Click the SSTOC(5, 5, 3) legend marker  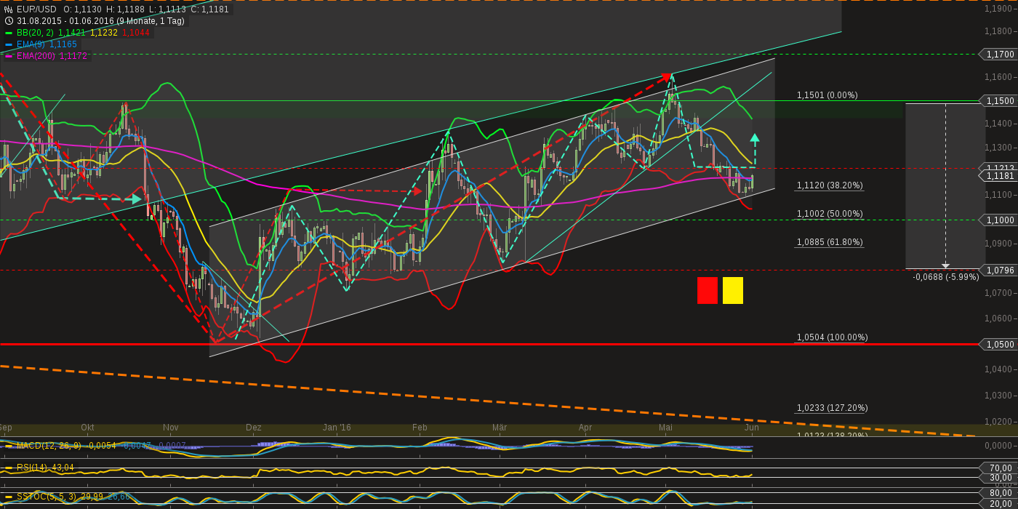tap(7, 495)
